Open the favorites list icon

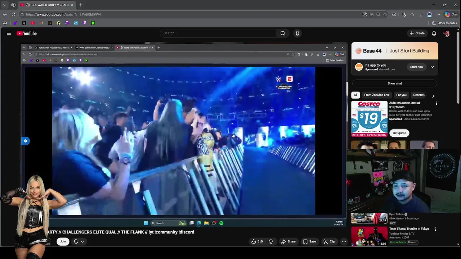[412, 14]
